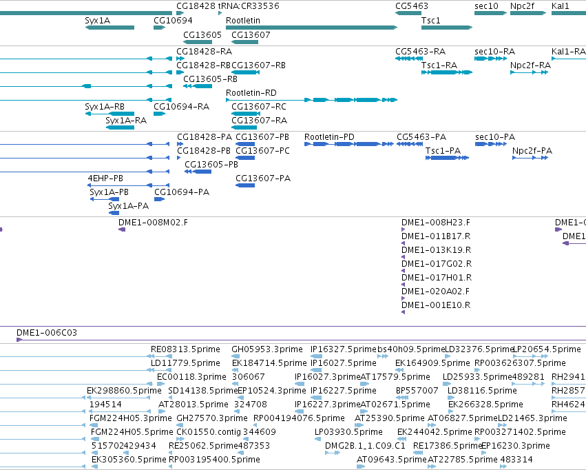Select the CG13607-RB transcript
This screenshot has width=586, height=470.
coord(245,72)
